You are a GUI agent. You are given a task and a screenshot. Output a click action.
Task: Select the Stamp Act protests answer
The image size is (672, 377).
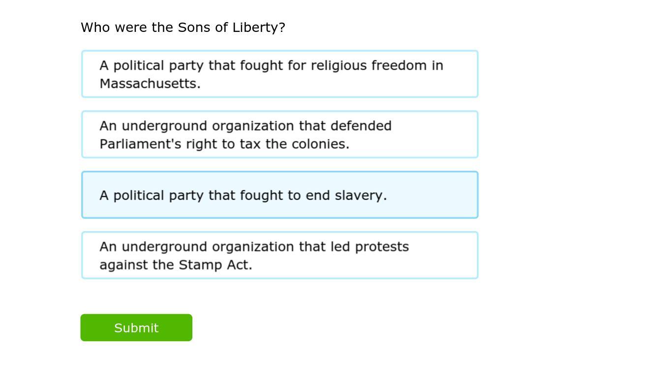coord(279,255)
